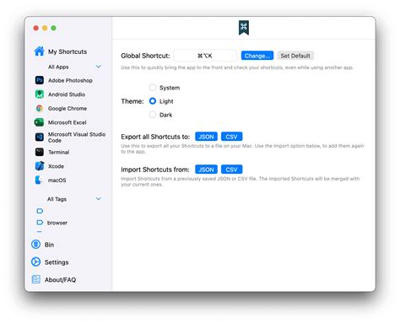Screen dimensions: 400x324
Task: Select Xcode in sidebar
Action: [x=56, y=166]
